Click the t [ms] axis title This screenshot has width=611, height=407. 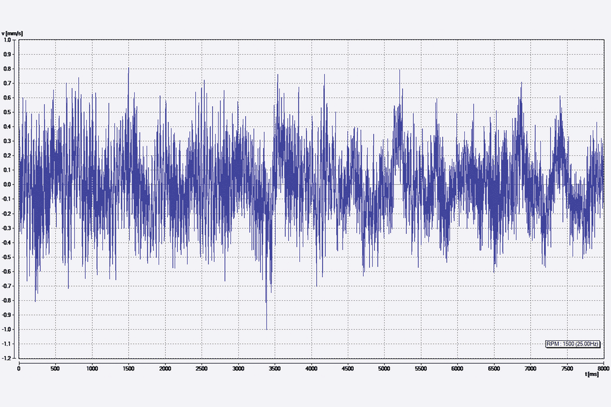(592, 374)
